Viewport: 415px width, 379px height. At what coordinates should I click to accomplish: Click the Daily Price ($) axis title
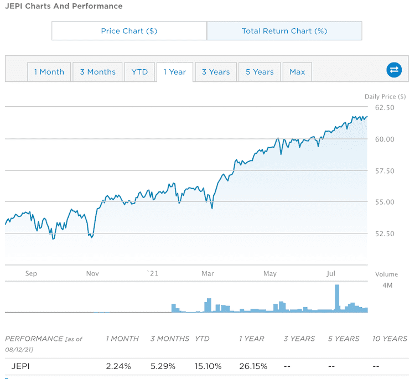pos(385,97)
